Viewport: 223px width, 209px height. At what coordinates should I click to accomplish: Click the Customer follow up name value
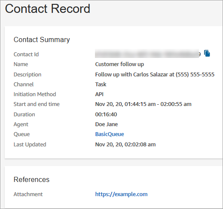[x=119, y=64]
